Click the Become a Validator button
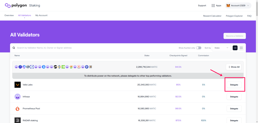 (235, 36)
